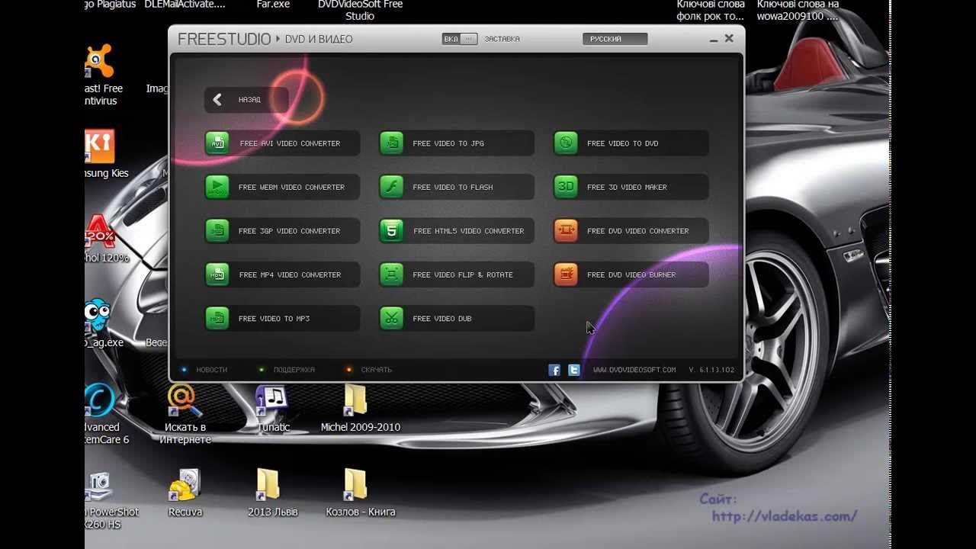Toggle the ВКЛ splash screen switch
This screenshot has width=976, height=549.
[x=460, y=39]
